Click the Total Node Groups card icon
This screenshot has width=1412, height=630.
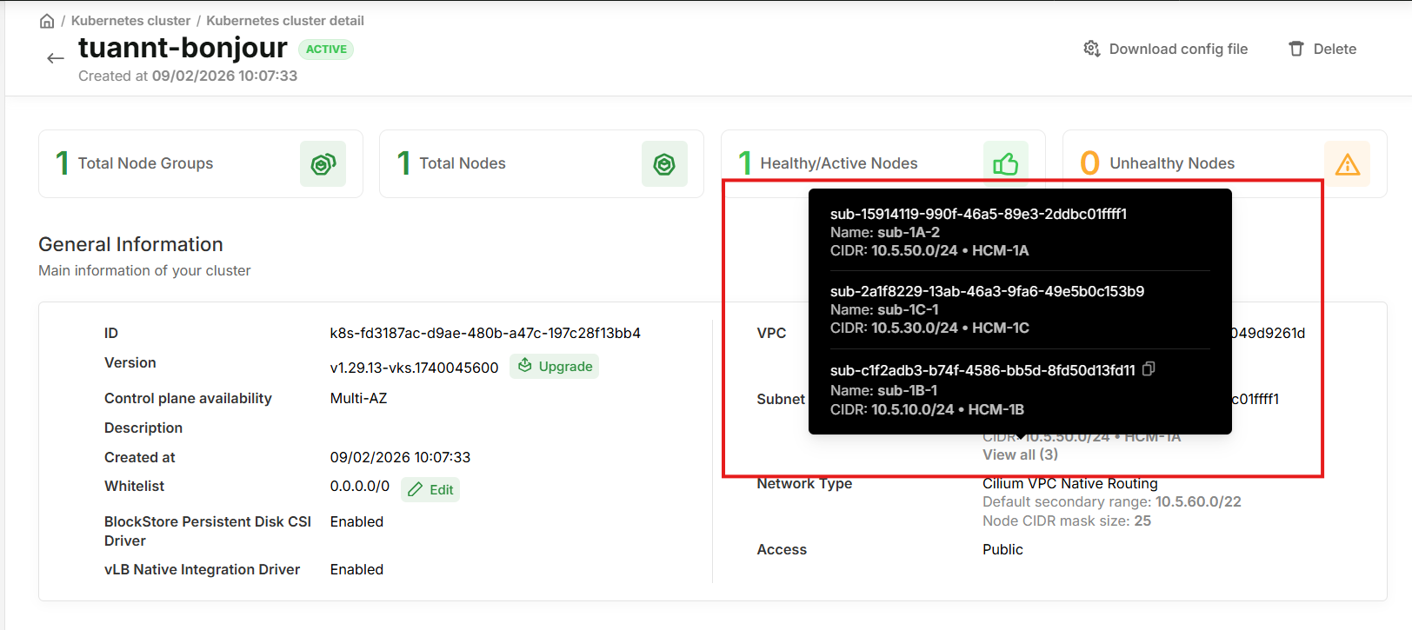point(323,163)
